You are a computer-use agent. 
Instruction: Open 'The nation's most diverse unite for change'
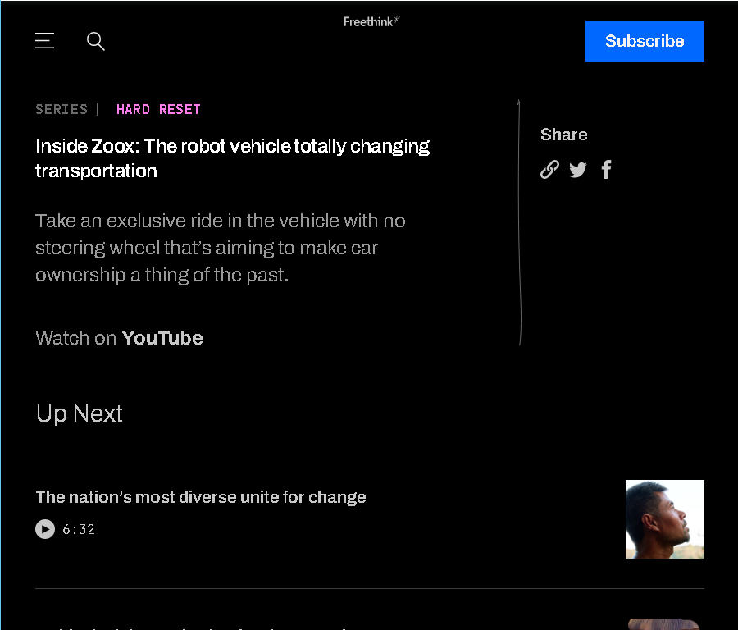[x=201, y=497]
